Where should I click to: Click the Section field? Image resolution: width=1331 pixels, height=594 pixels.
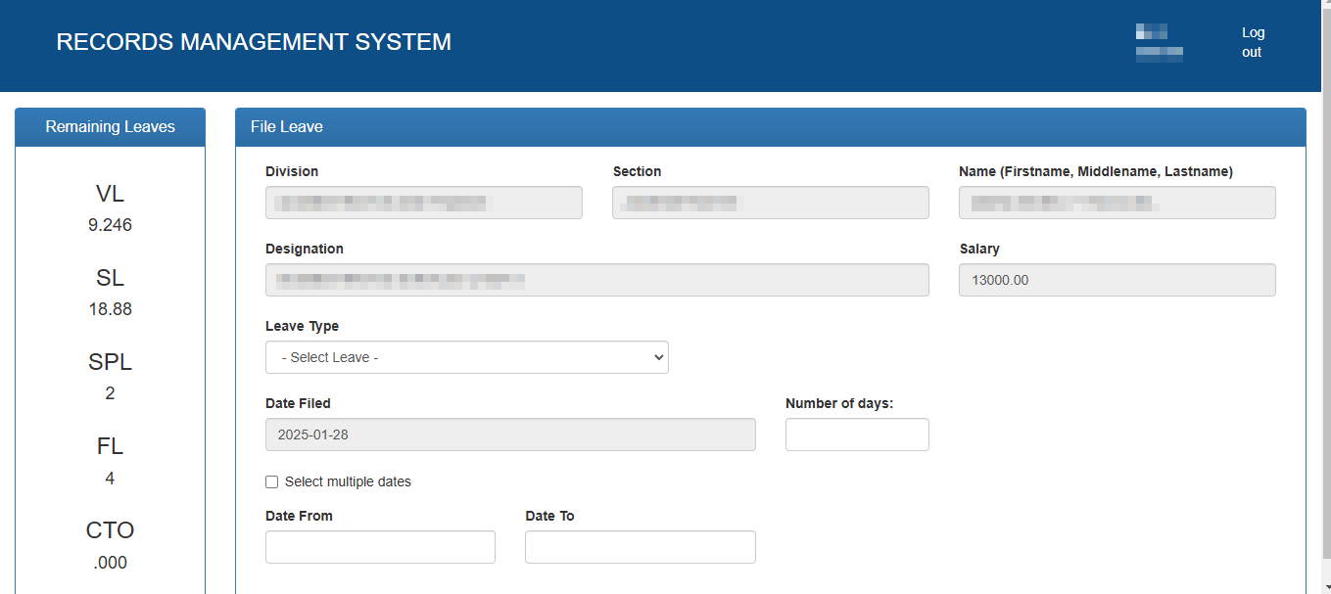(x=770, y=203)
